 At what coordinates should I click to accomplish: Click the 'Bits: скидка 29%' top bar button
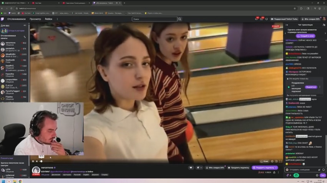pyautogui.click(x=311, y=19)
